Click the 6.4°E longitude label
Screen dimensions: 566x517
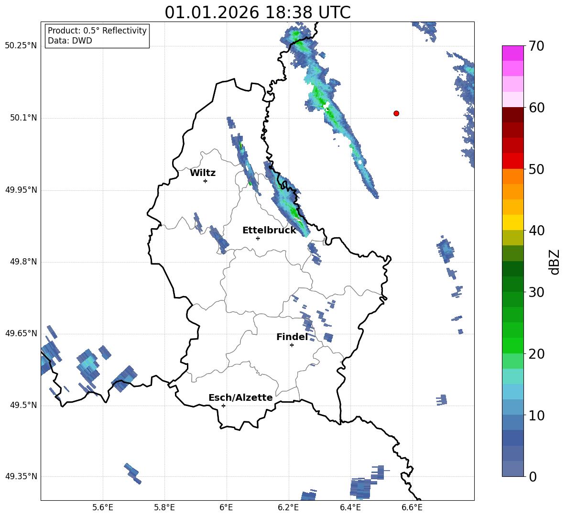[350, 507]
